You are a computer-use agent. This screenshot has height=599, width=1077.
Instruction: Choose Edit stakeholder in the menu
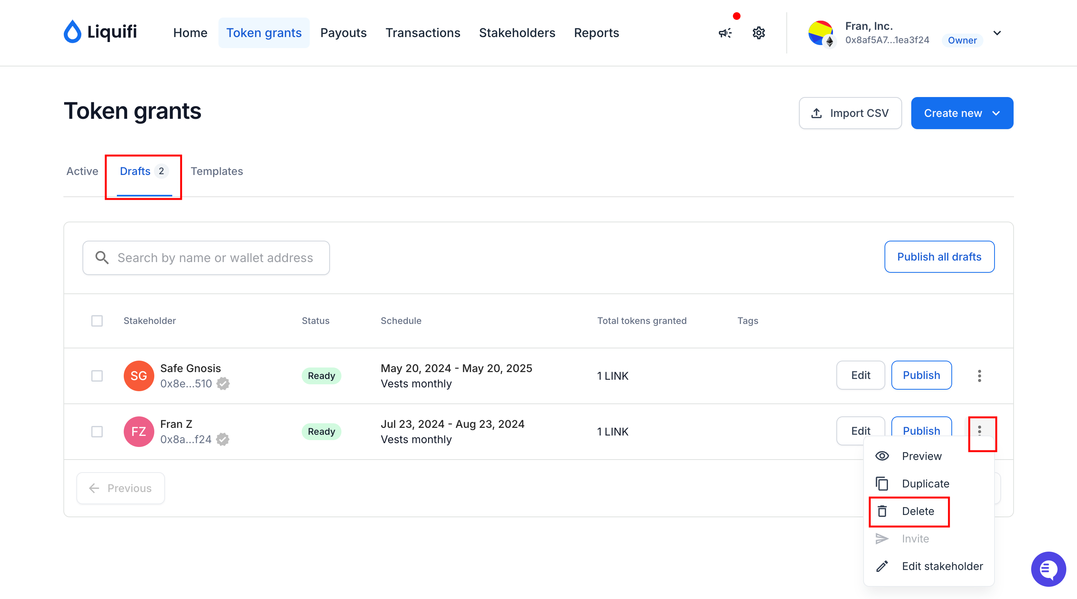[x=928, y=566]
